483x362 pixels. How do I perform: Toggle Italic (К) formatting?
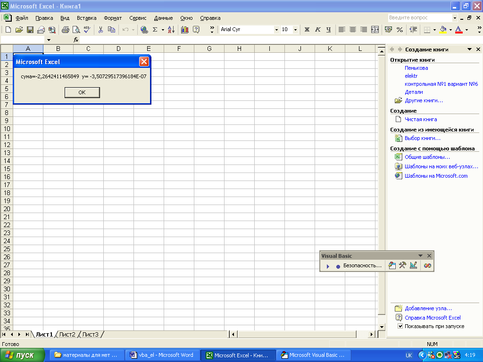317,30
